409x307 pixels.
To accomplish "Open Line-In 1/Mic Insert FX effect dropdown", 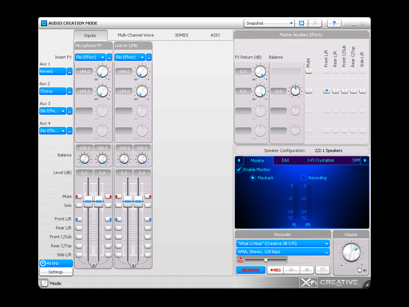I will (x=130, y=58).
